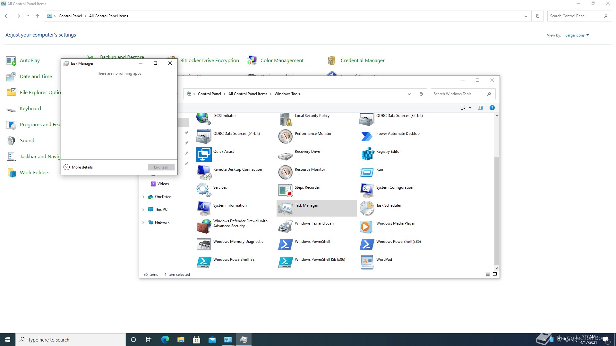Click All Control Panel Items breadcrumb in Windows Tools

248,94
